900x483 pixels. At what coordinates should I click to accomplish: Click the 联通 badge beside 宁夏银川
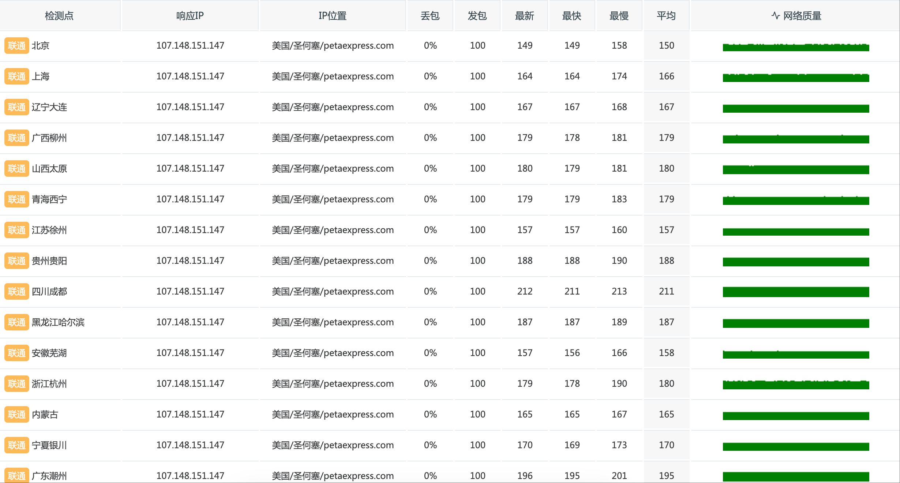[17, 445]
